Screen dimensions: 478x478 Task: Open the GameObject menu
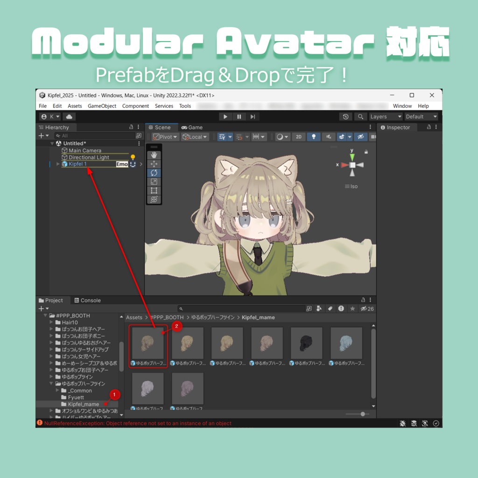[102, 106]
